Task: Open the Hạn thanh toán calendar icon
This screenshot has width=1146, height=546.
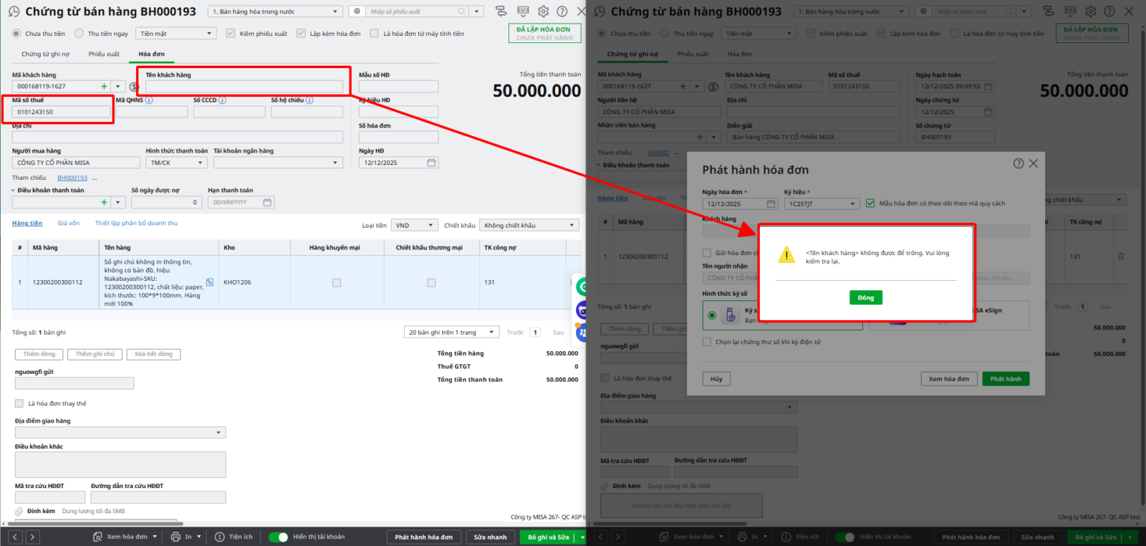Action: coord(267,203)
